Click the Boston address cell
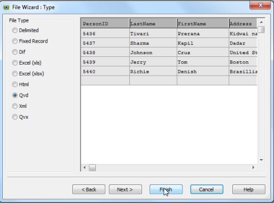The width and height of the screenshot is (274, 203). coord(243,62)
